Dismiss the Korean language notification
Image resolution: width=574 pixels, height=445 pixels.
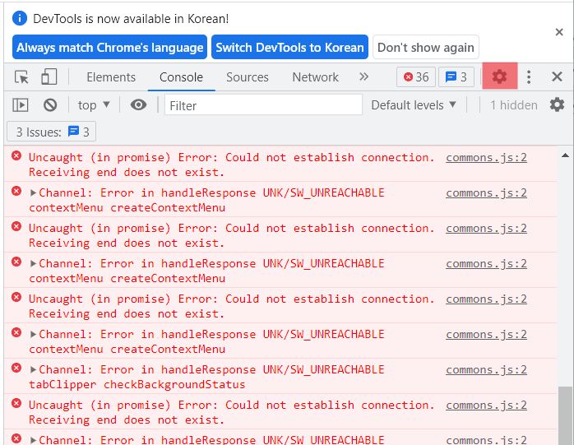[x=559, y=32]
